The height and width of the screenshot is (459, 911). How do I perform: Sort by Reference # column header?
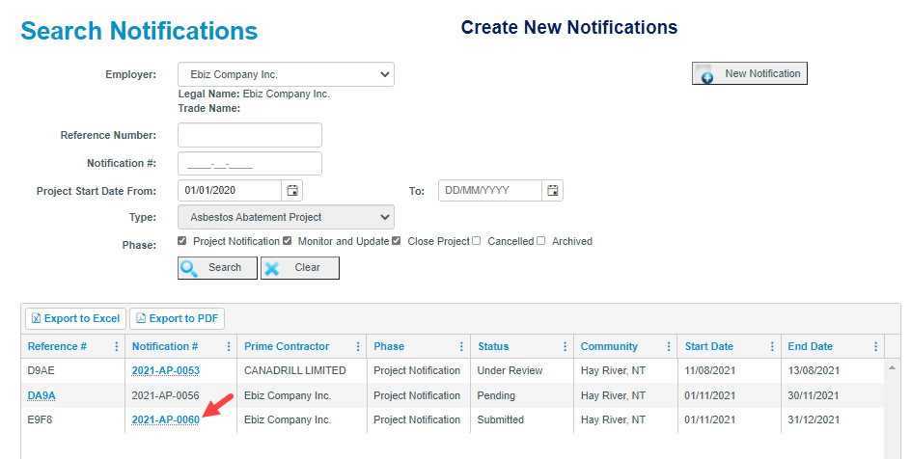57,346
